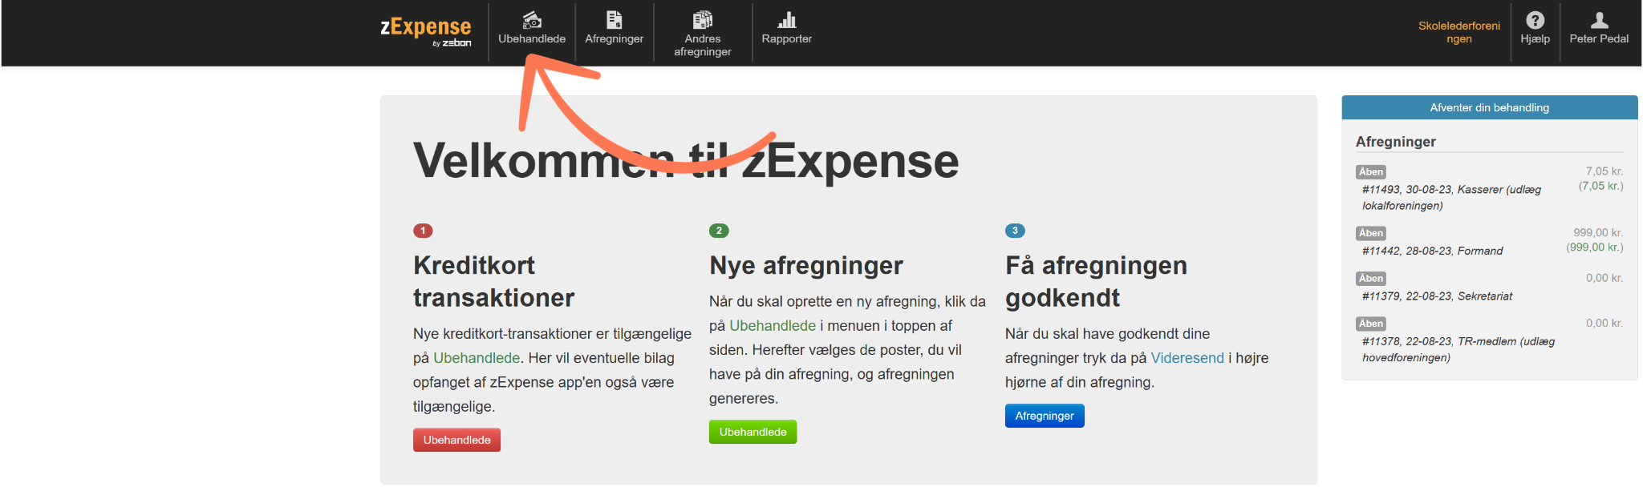Follow the Ubehandlede link in Kreditkort transaktioner text
The width and height of the screenshot is (1643, 495).
477,358
